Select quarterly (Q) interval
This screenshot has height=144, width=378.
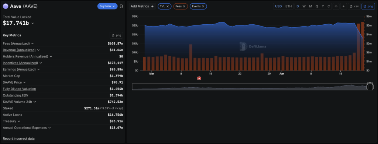tap(317, 7)
